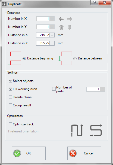Decrease Distance in Y with down spinner
The width and height of the screenshot is (113, 165).
(x=52, y=44)
